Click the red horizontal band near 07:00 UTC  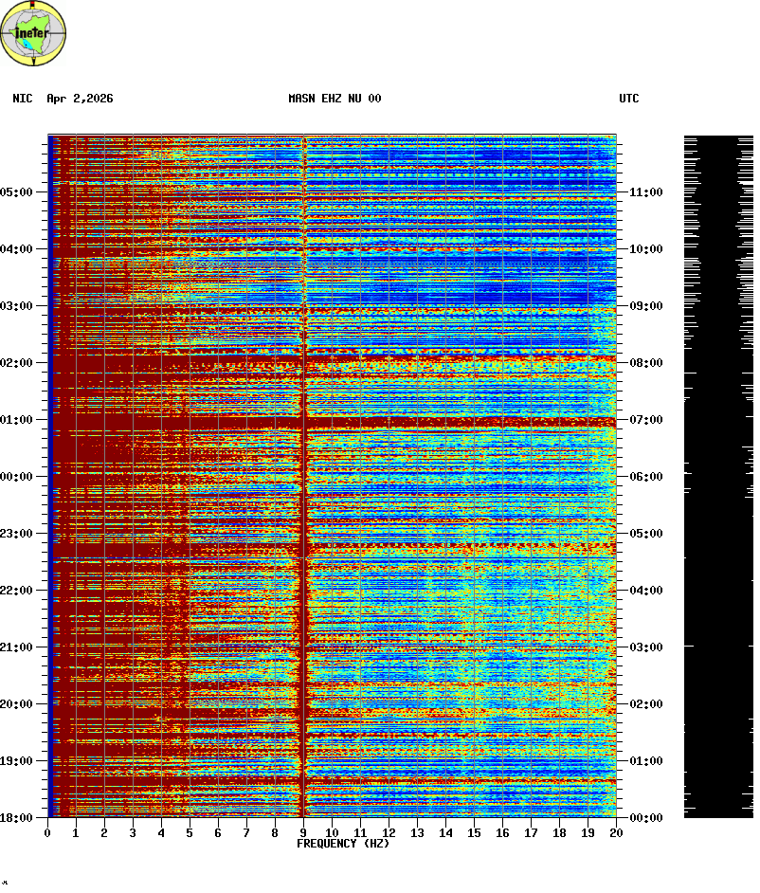click(x=455, y=422)
